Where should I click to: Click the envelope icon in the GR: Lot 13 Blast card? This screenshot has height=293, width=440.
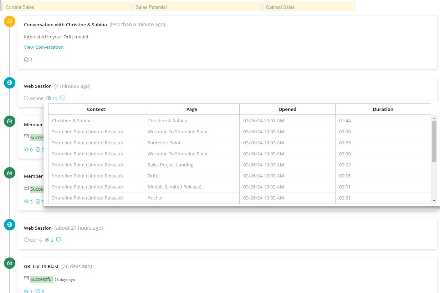tap(26, 279)
